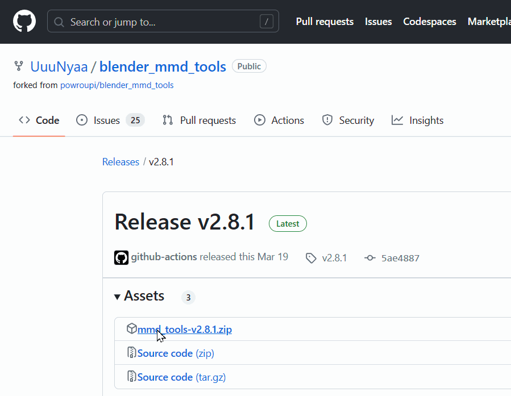
Task: Focus the Search or jump to field
Action: 163,21
